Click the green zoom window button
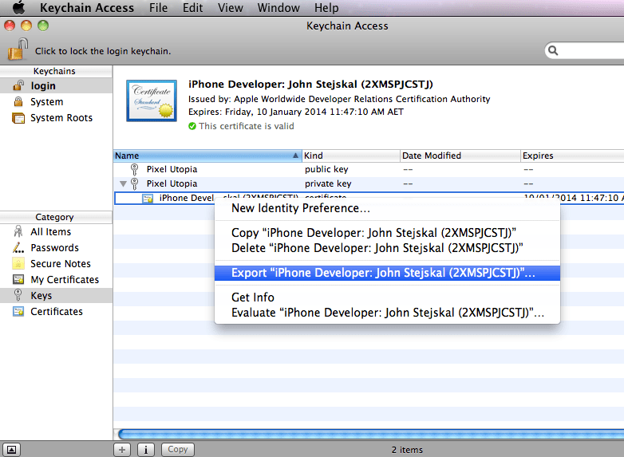This screenshot has height=457, width=624. pos(43,26)
